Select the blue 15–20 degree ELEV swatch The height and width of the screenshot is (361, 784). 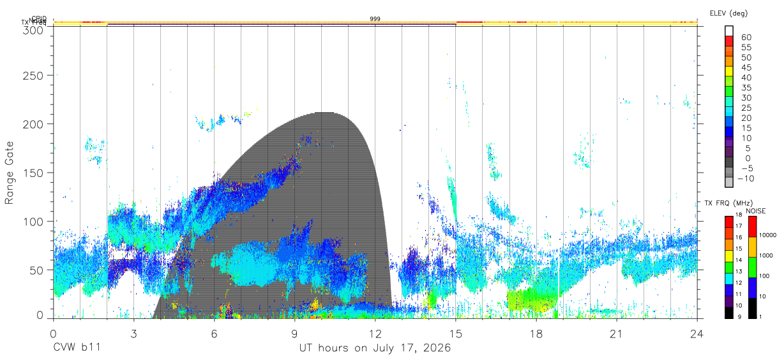730,122
